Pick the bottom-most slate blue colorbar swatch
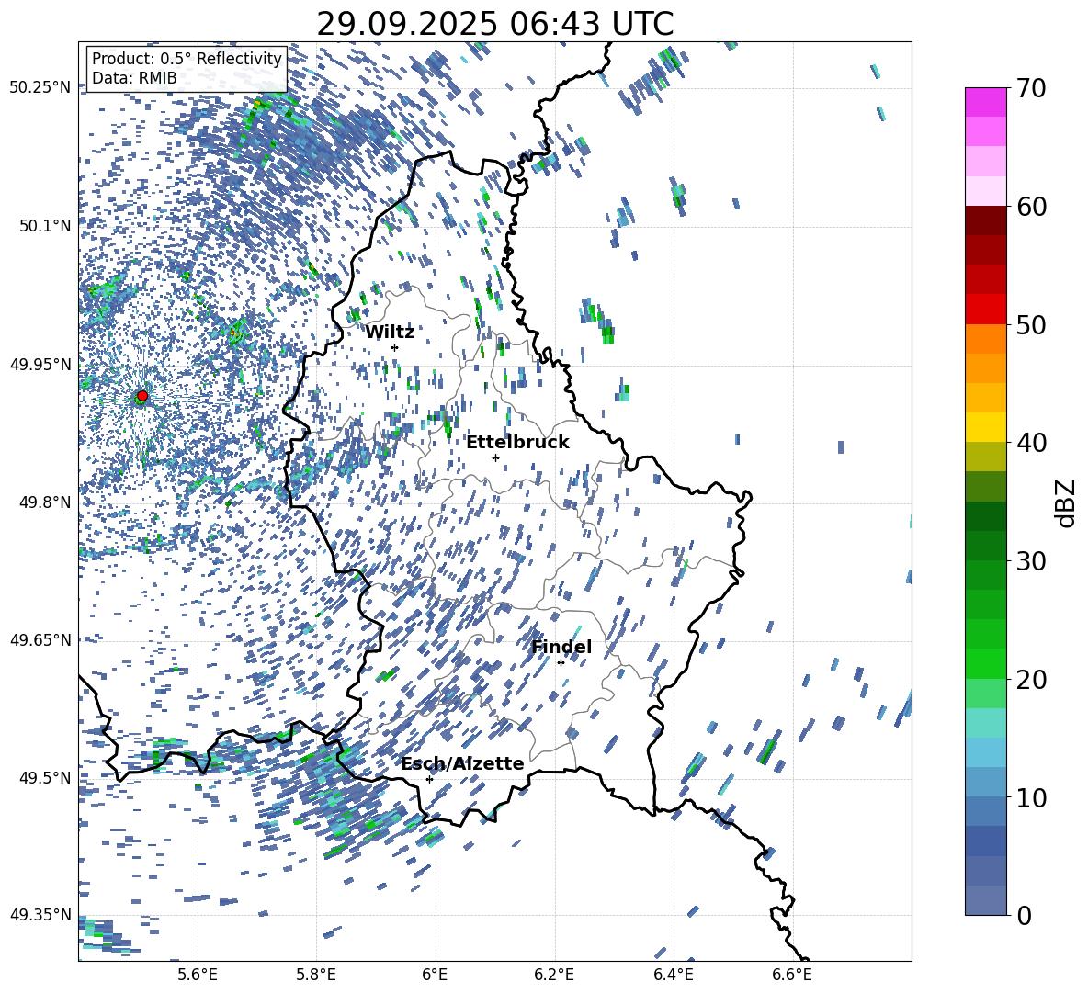Viewport: 1088px width, 993px height. [x=986, y=900]
